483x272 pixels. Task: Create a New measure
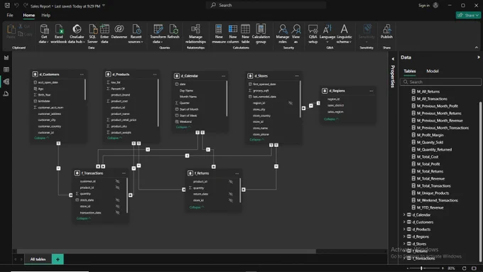(219, 34)
